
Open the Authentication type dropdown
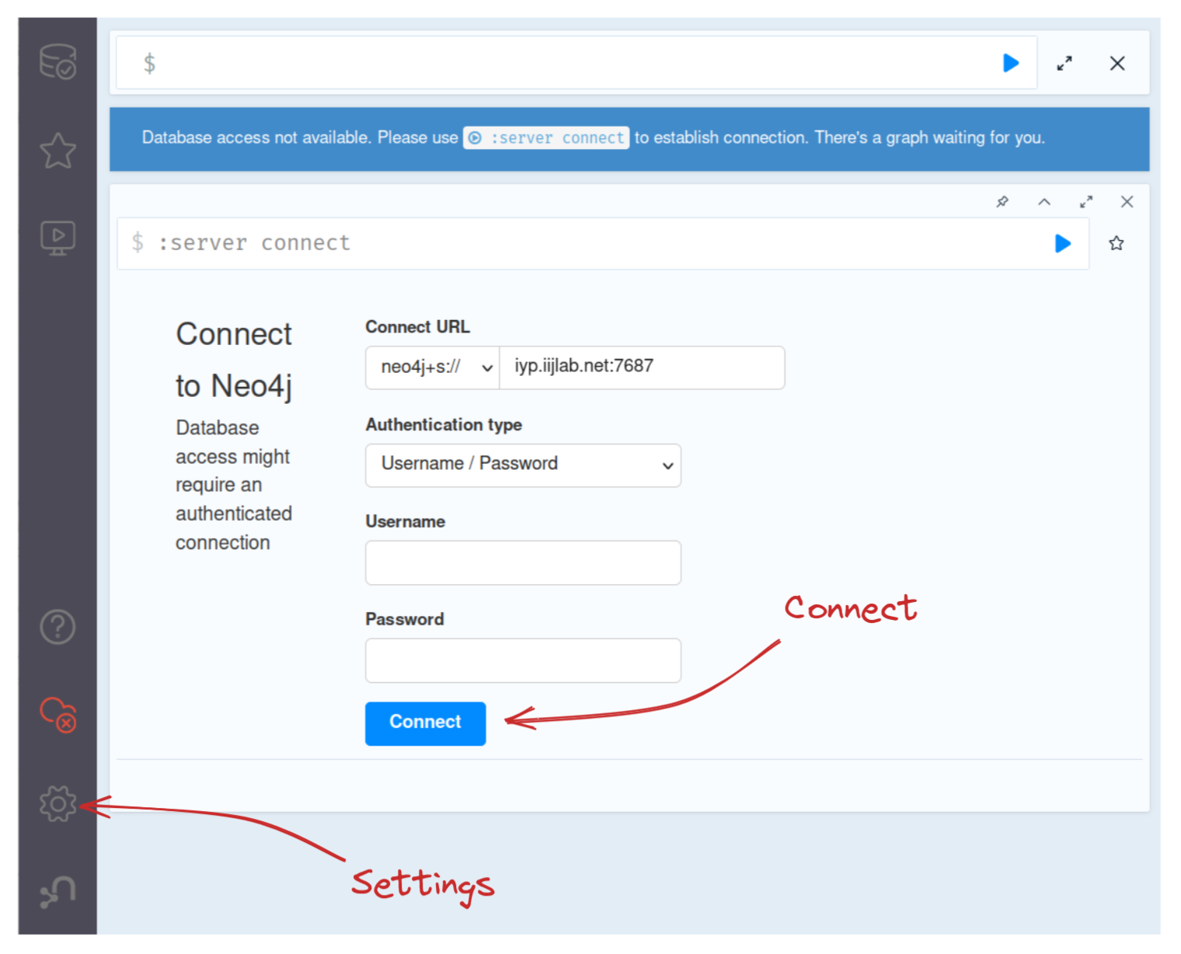[x=523, y=465]
